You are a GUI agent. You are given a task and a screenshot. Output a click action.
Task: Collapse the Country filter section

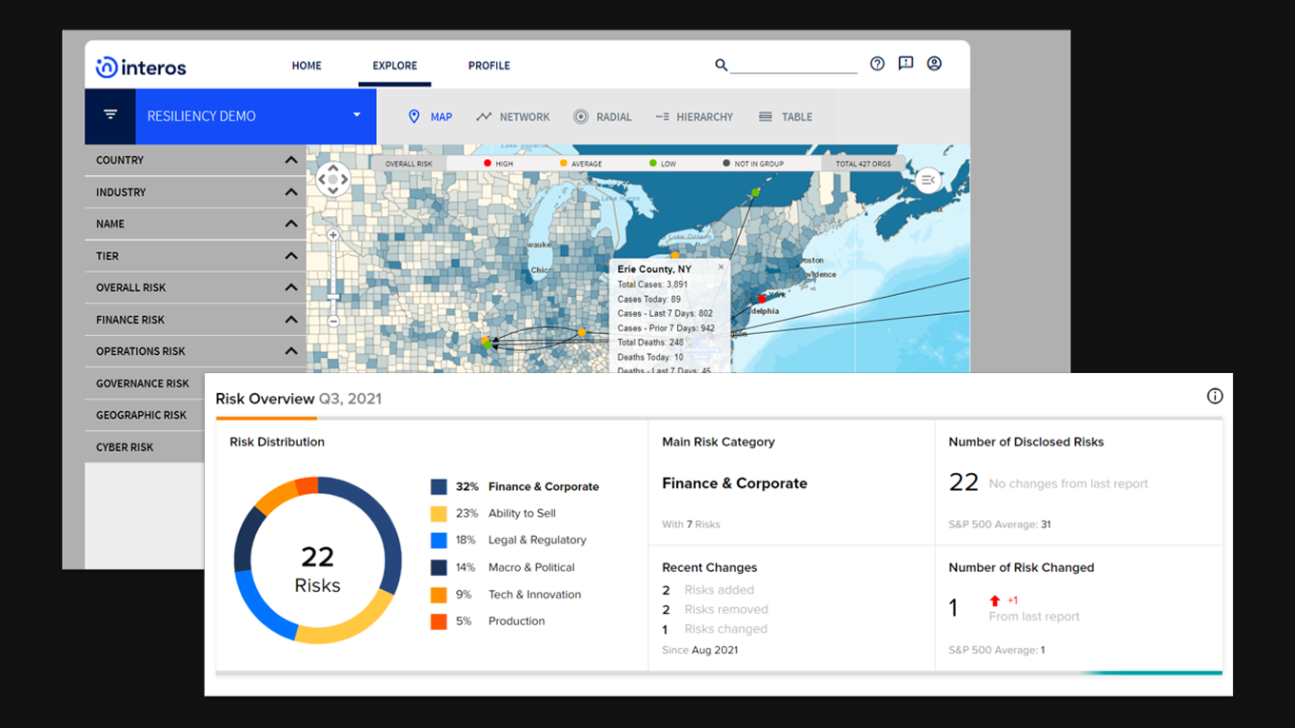(x=290, y=160)
